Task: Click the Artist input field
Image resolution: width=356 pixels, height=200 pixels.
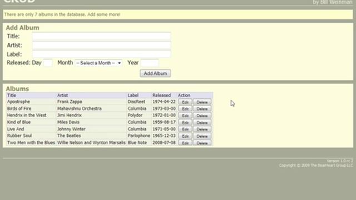Action: (x=101, y=46)
